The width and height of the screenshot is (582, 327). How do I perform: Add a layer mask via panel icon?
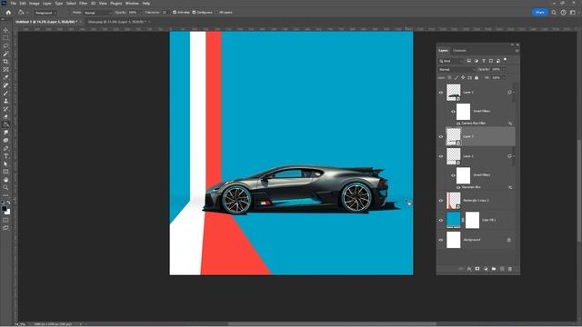coord(477,269)
